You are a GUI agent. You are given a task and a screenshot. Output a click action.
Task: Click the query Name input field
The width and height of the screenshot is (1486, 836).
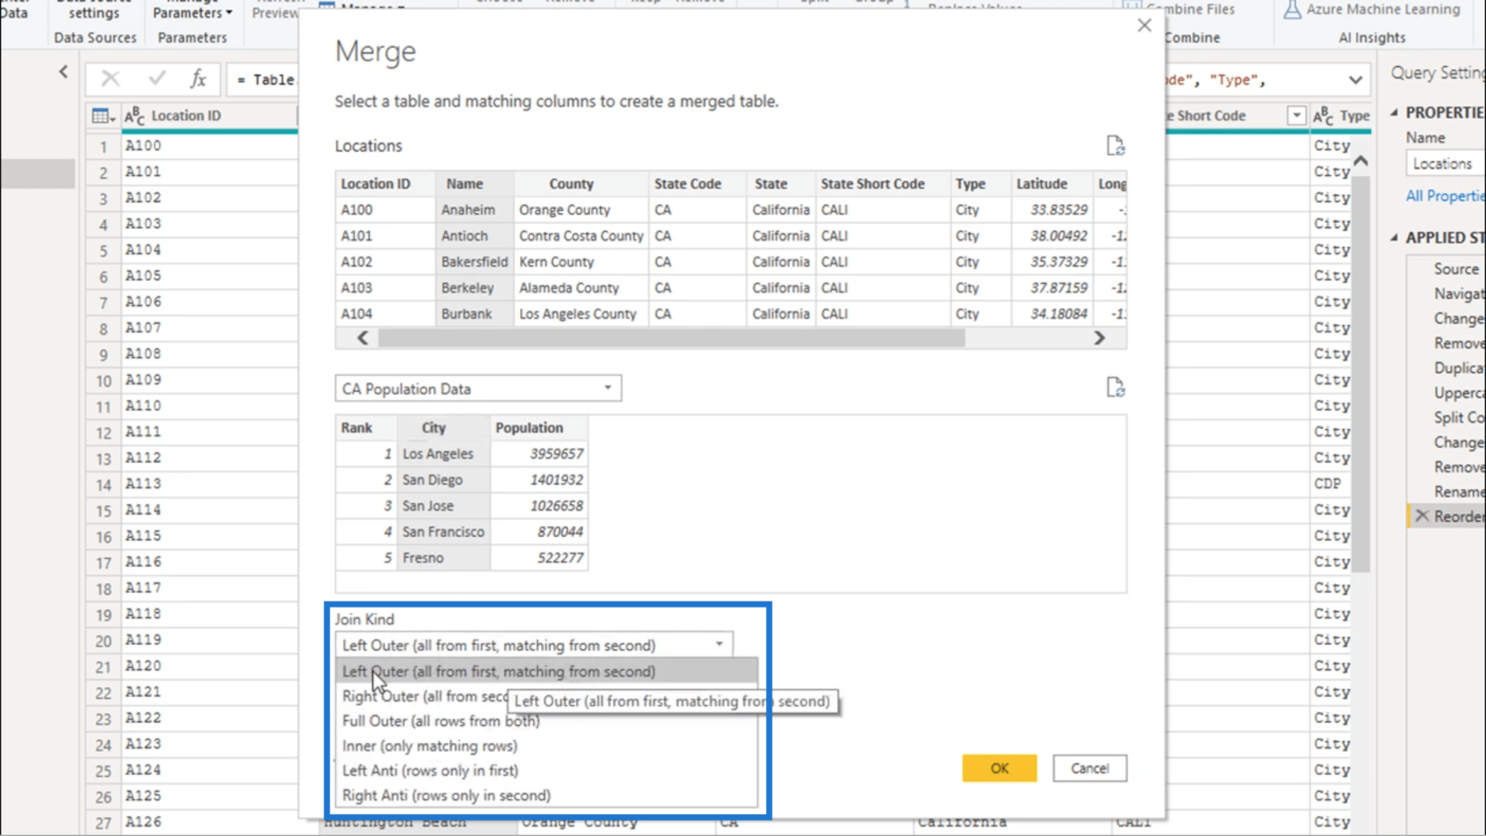pyautogui.click(x=1445, y=164)
